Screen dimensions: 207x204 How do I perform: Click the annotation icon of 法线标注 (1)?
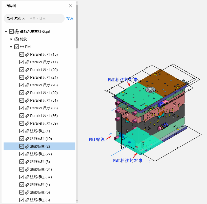coord(27,131)
